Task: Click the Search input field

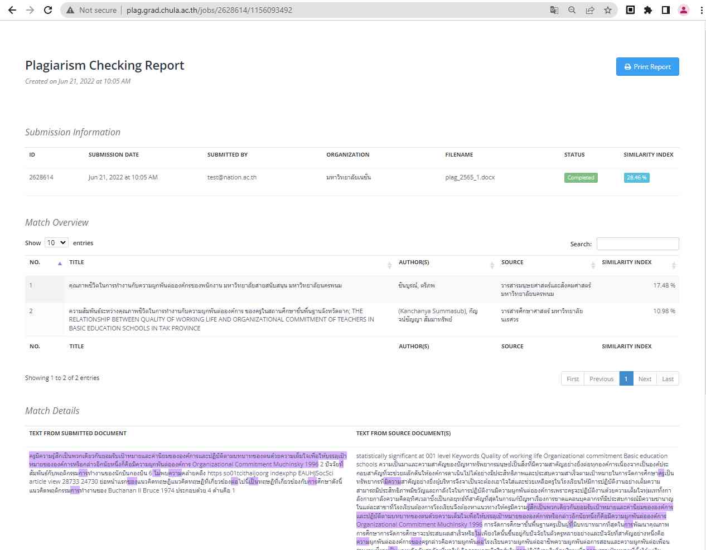Action: [637, 244]
